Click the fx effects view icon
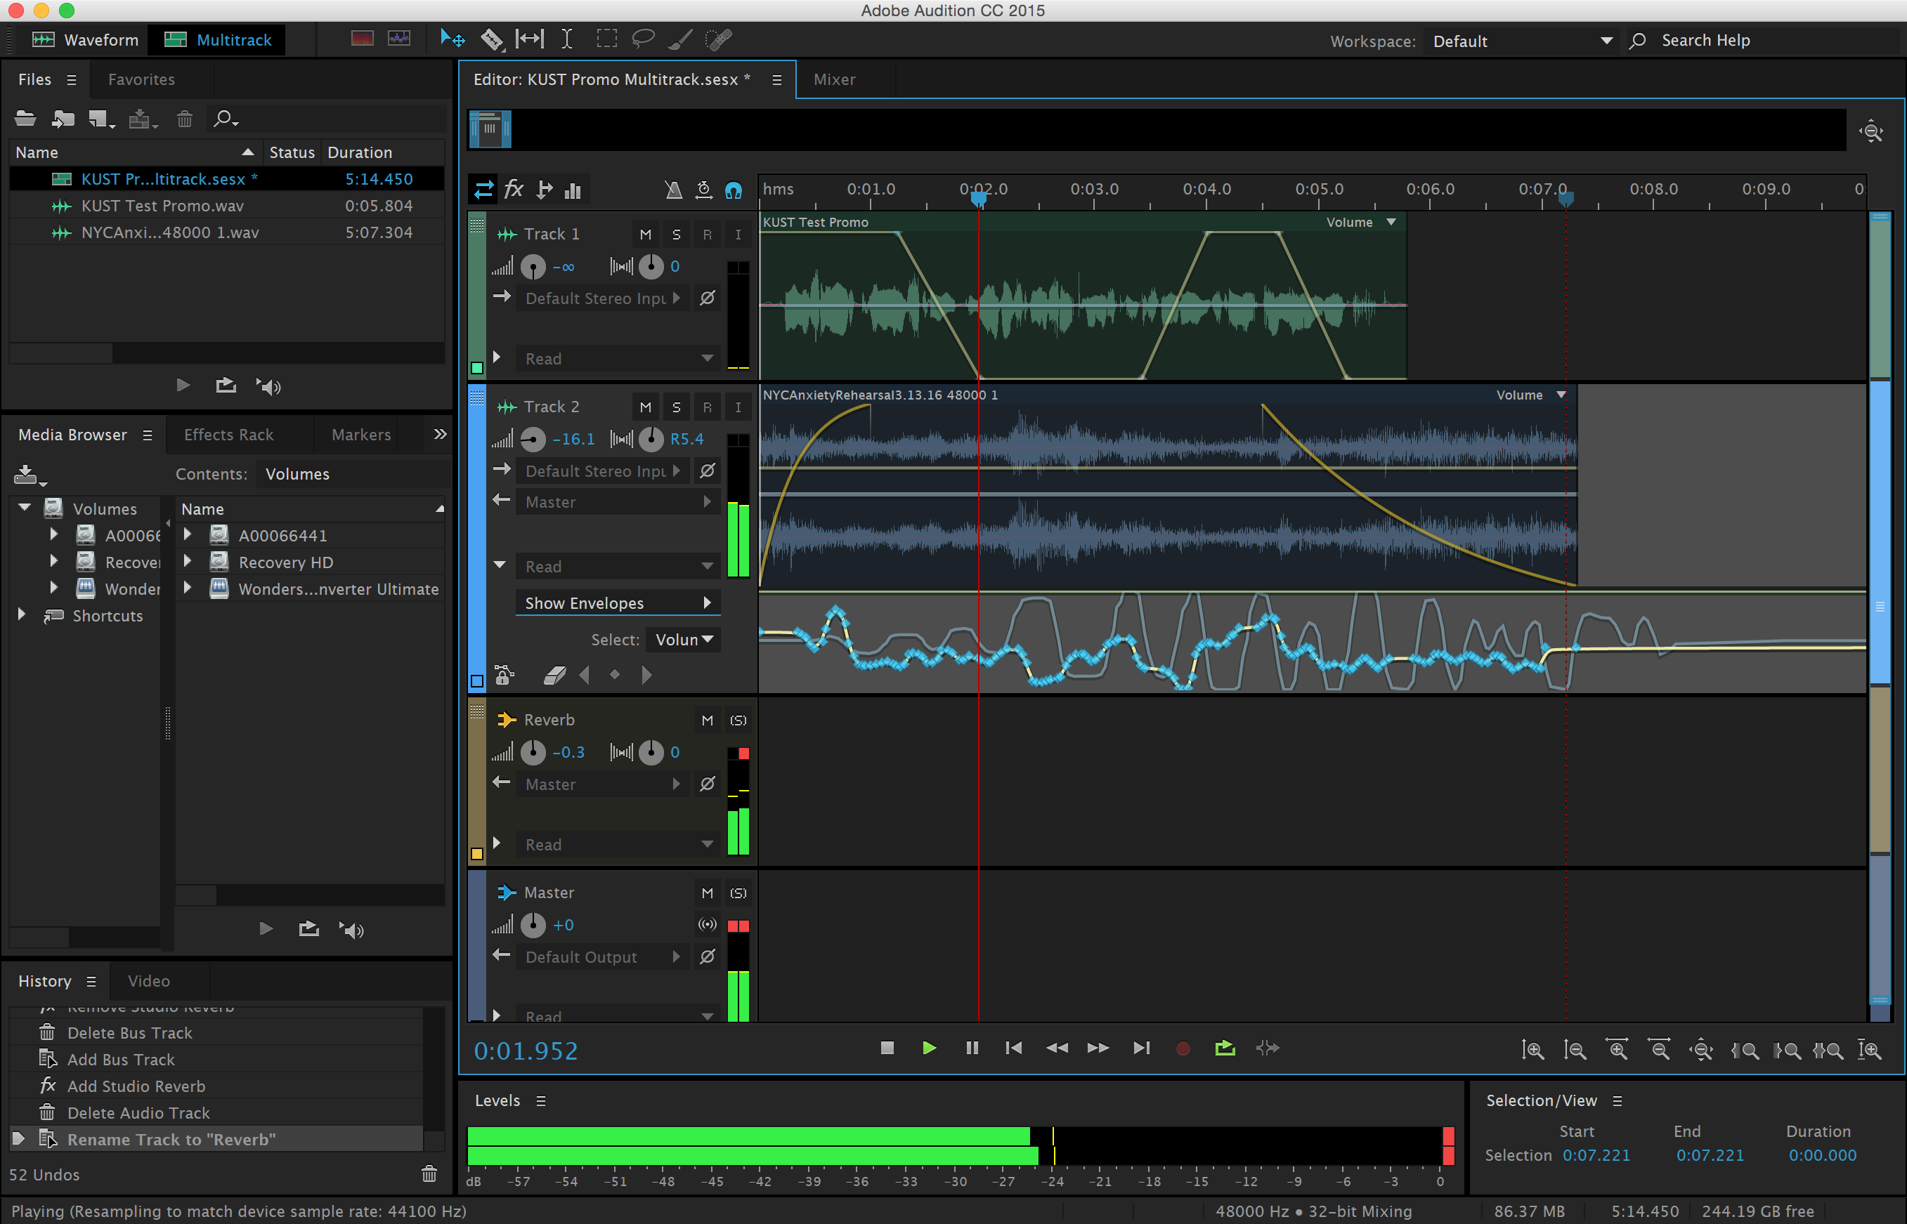 tap(514, 190)
